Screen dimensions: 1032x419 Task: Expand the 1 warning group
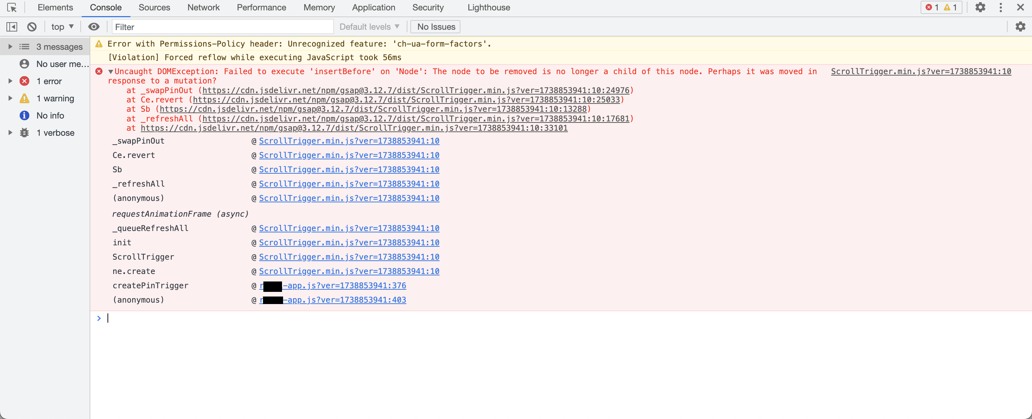tap(10, 98)
